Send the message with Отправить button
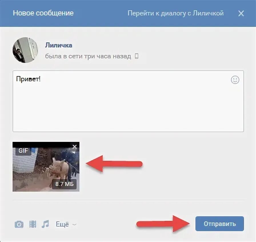This screenshot has height=242, width=256. [x=219, y=224]
